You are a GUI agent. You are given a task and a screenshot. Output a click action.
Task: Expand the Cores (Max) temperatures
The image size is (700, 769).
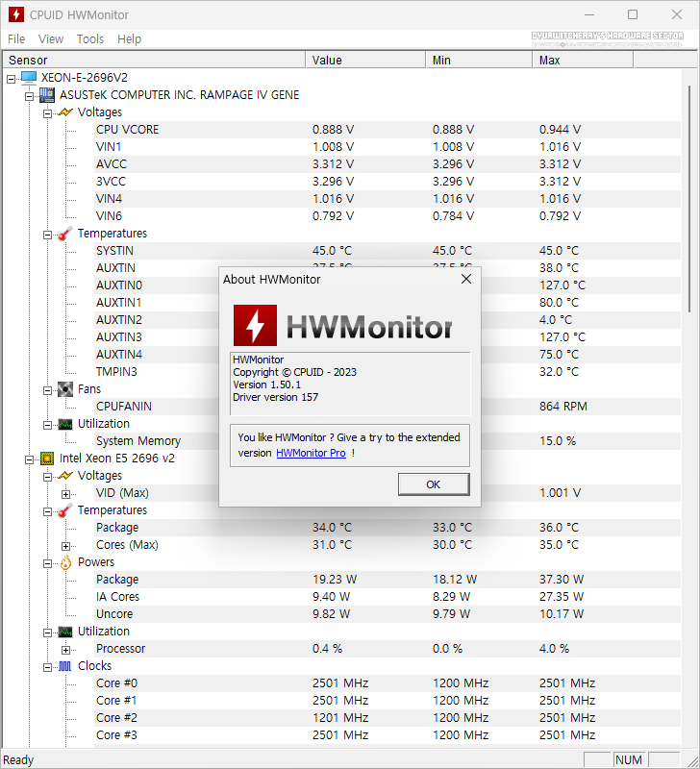(x=65, y=546)
